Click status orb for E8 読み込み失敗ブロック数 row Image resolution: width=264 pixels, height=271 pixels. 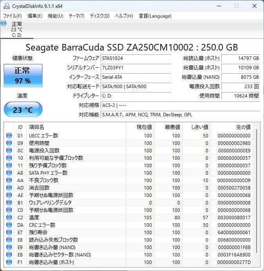(9, 240)
